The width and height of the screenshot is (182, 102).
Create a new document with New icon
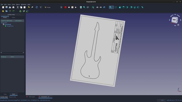3,7
